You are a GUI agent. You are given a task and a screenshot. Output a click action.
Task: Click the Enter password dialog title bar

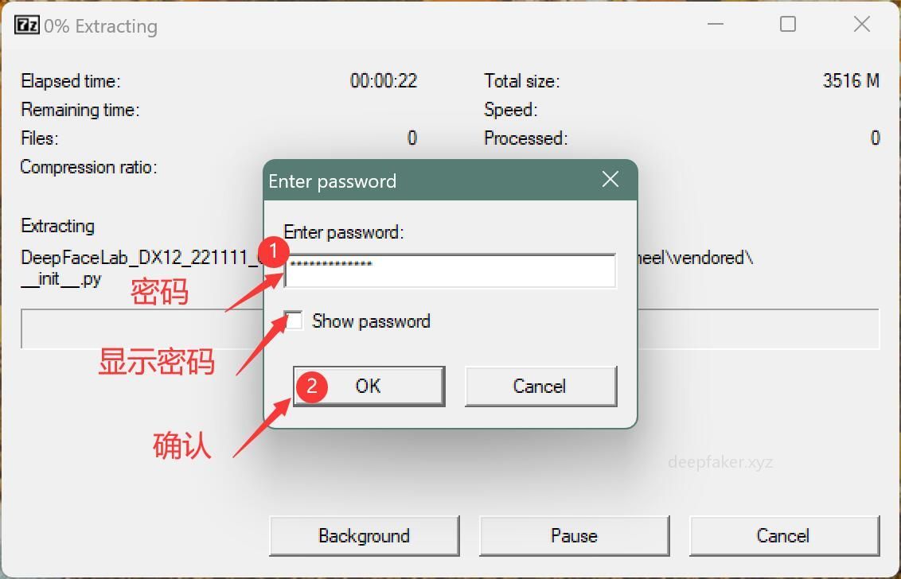click(x=431, y=181)
